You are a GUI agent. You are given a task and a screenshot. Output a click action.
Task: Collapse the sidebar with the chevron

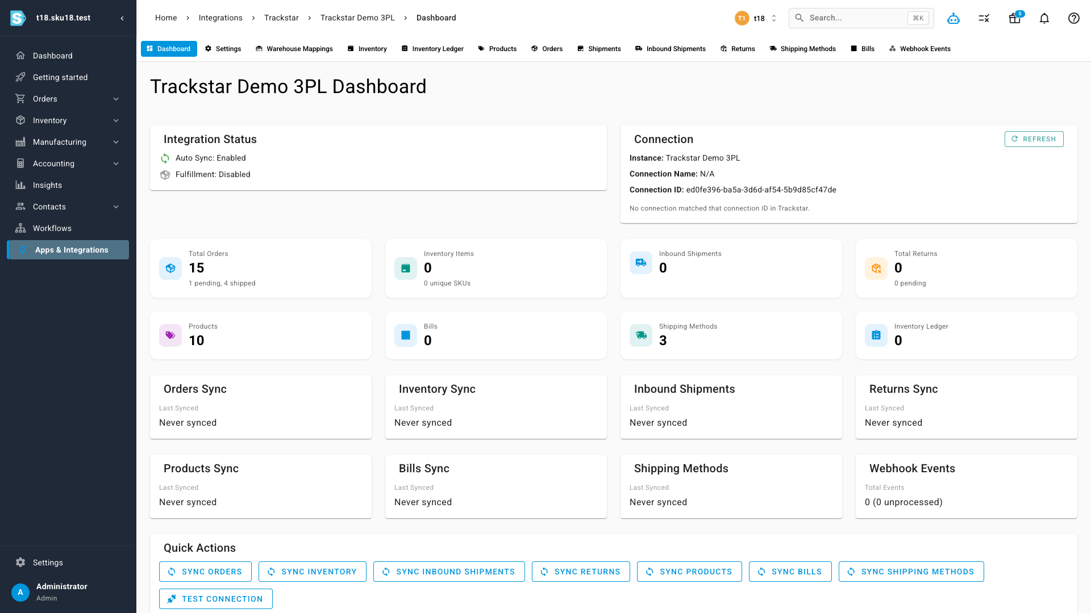click(x=122, y=18)
